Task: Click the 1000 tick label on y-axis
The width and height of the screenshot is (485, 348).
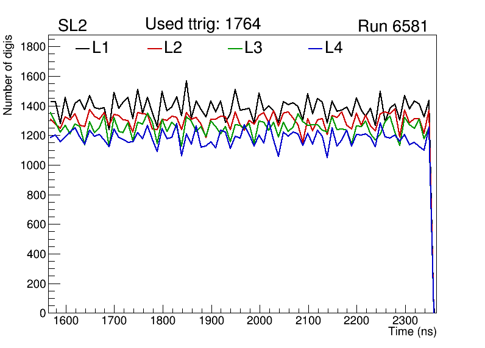Action: [33, 165]
